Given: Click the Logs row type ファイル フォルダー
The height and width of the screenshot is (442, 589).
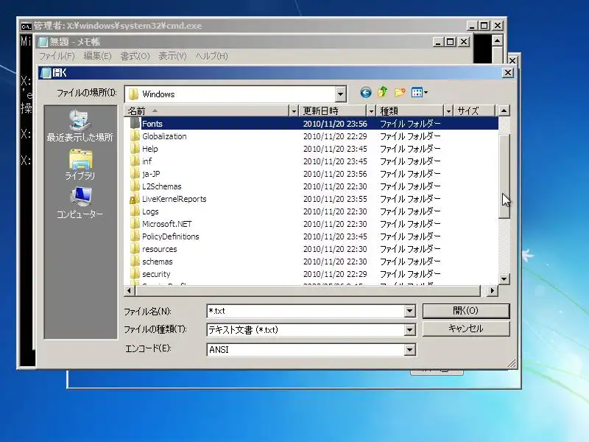Looking at the screenshot, I should tap(410, 211).
